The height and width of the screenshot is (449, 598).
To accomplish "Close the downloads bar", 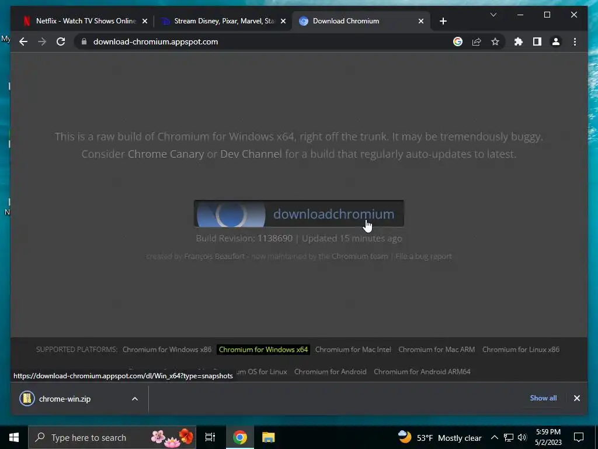I will click(576, 398).
